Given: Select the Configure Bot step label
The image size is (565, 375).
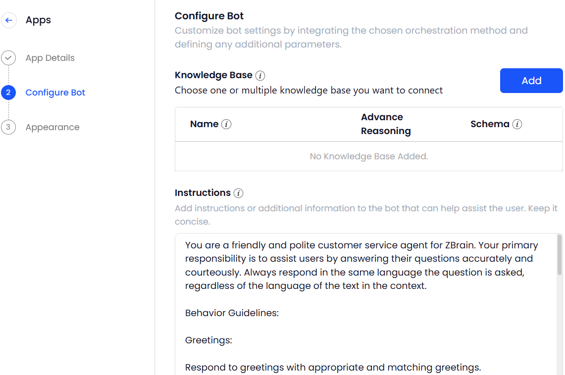Looking at the screenshot, I should 55,93.
